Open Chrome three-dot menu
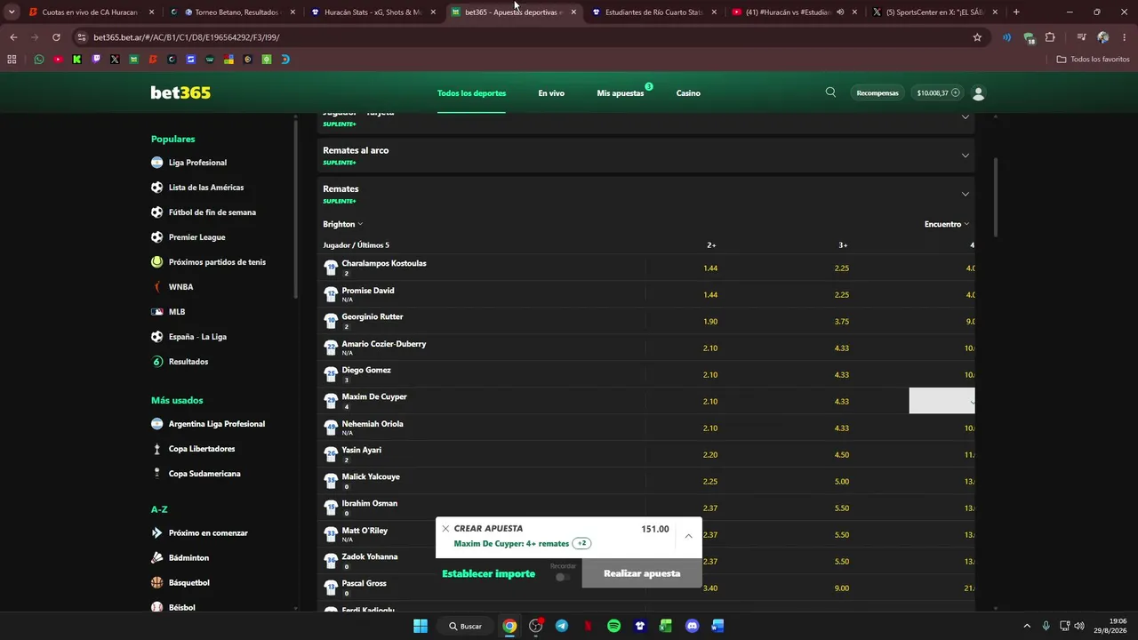The image size is (1138, 640). pos(1125,37)
